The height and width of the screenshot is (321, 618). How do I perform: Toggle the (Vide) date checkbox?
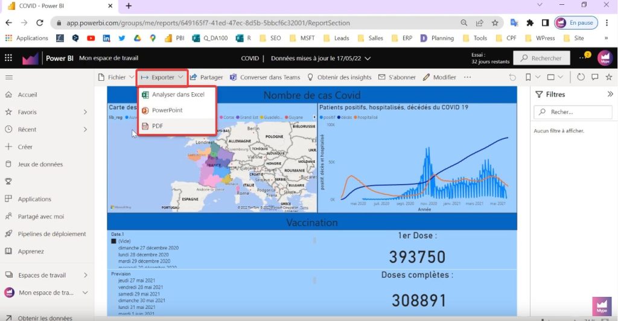113,241
